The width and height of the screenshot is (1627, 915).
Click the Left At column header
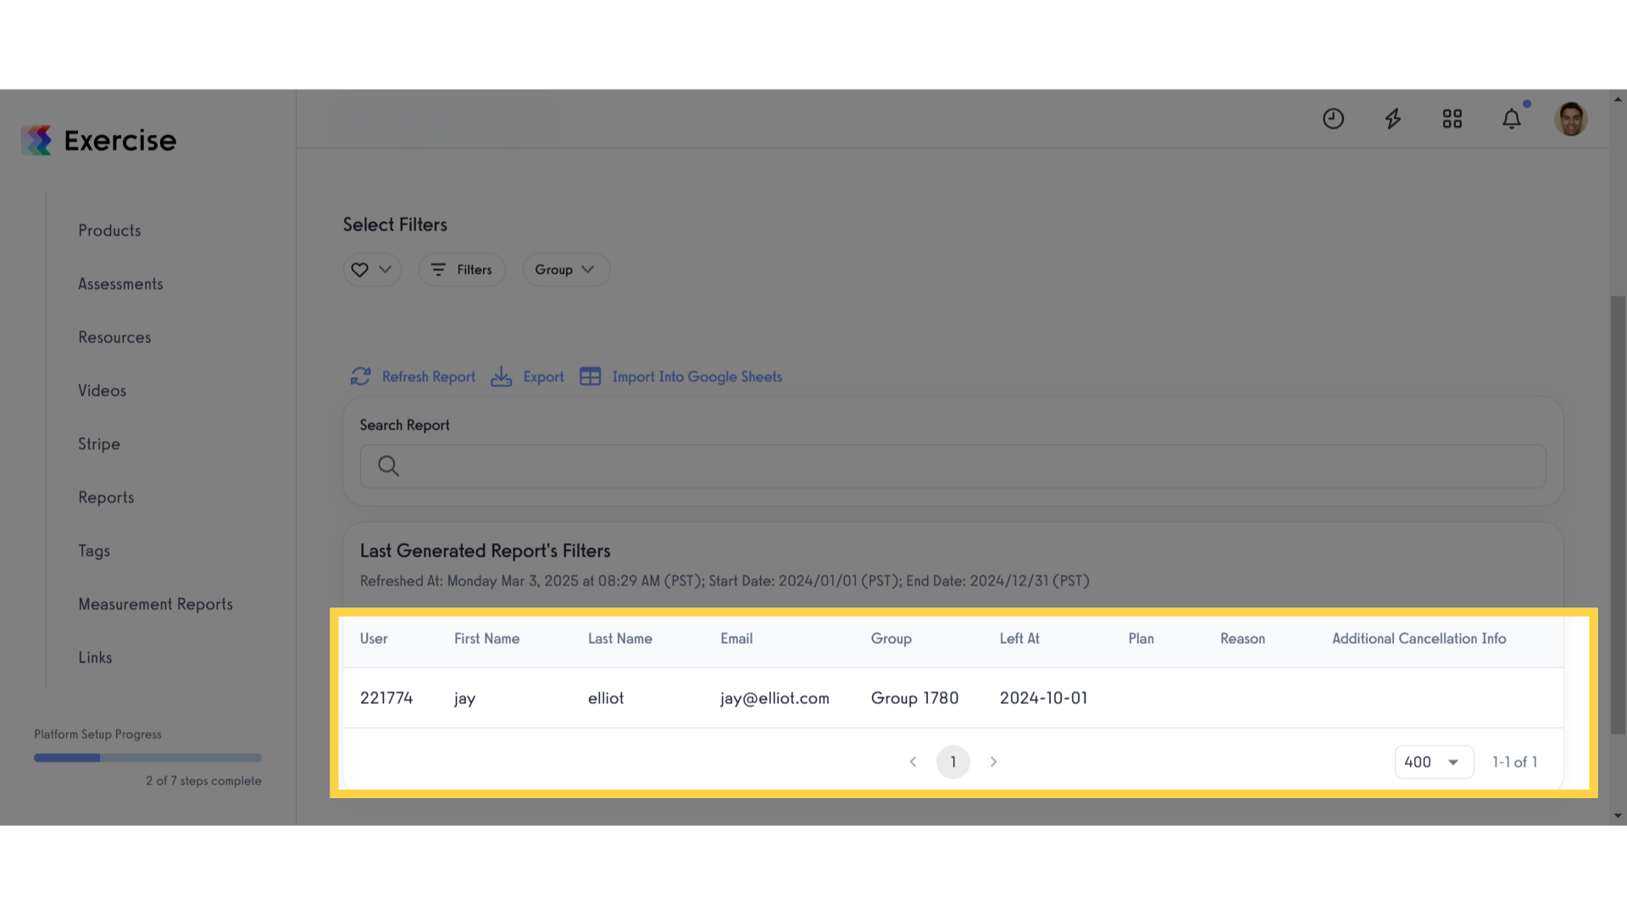click(x=1019, y=639)
